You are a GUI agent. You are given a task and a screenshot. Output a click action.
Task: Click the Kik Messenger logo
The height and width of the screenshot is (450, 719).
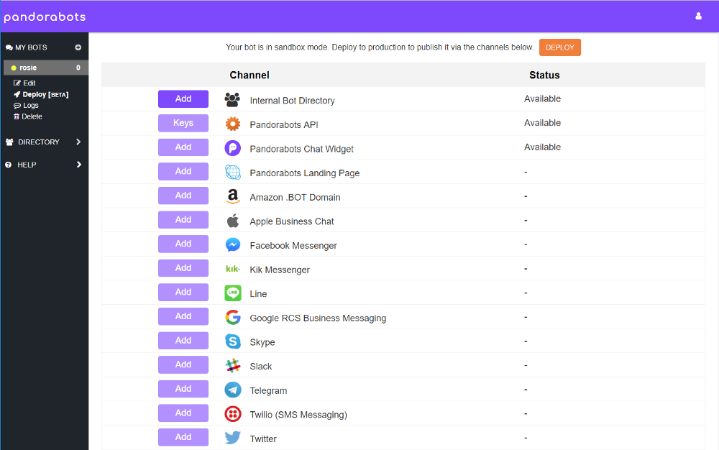232,269
